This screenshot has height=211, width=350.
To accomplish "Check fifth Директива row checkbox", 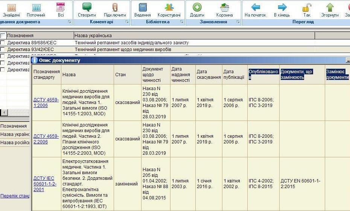I will point(3,70).
